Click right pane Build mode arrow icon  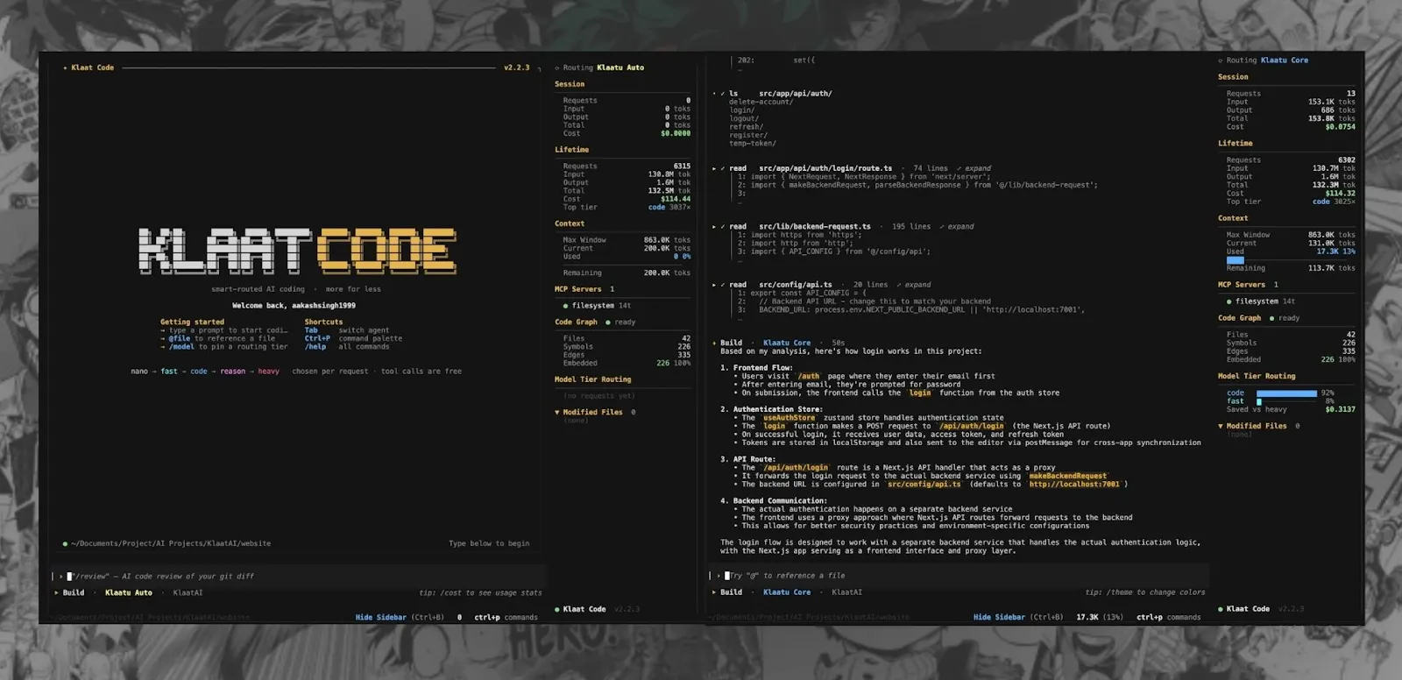click(x=714, y=592)
